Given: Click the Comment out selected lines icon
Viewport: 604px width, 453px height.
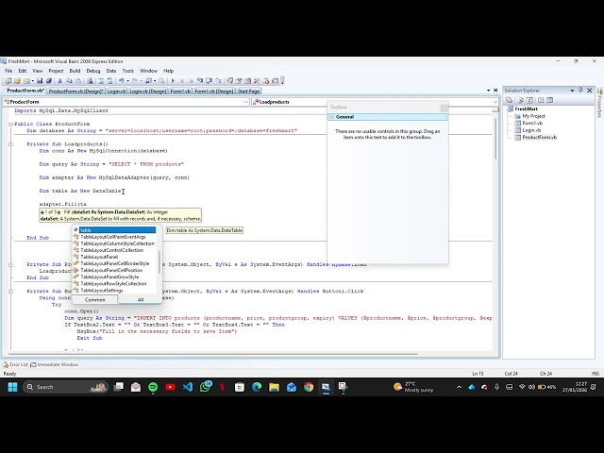Looking at the screenshot, I should pyautogui.click(x=101, y=81).
